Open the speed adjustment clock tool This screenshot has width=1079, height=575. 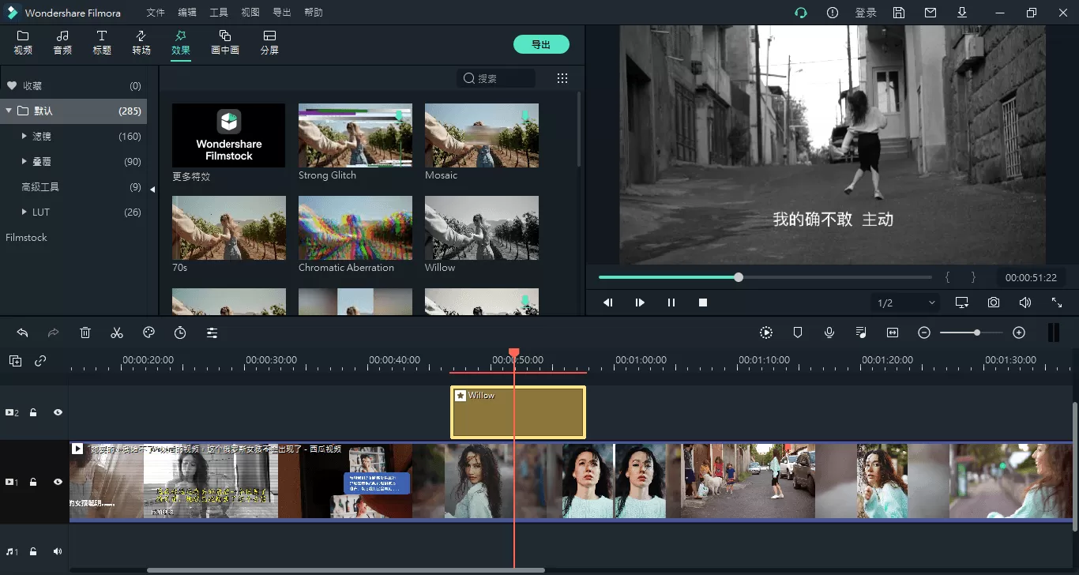(180, 333)
